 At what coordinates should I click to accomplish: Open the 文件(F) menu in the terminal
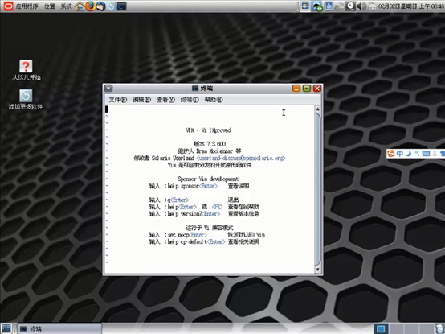click(x=118, y=100)
